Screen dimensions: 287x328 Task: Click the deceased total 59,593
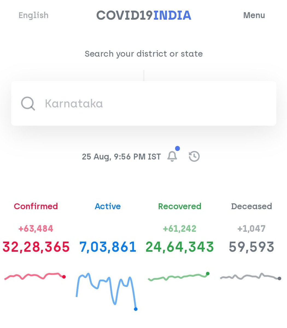[251, 247]
